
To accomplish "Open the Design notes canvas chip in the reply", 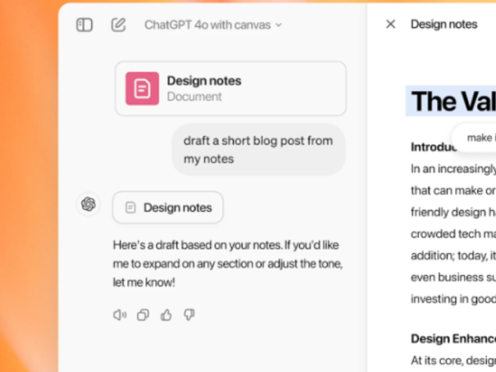I will (168, 208).
